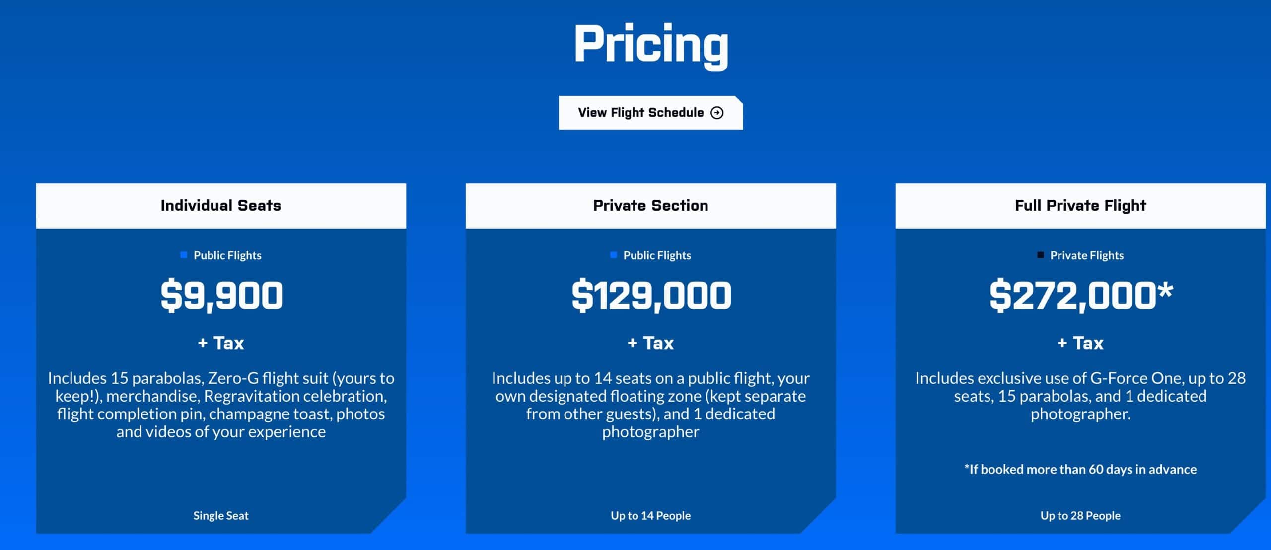Click the $9,900 price
Screen dimensions: 1271x550
(221, 296)
